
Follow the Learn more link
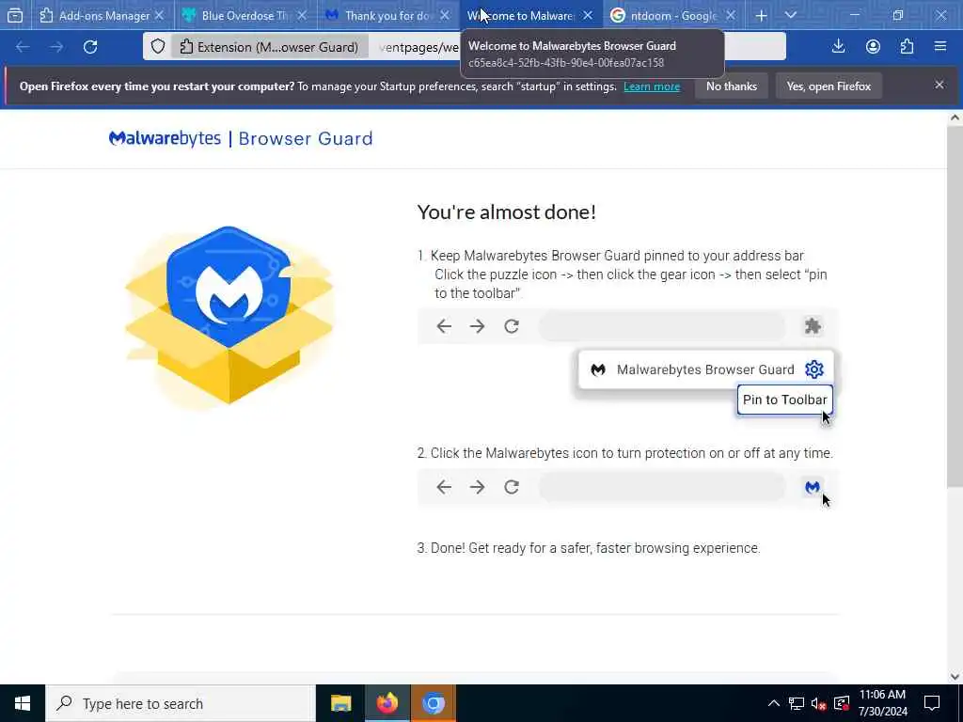652,86
